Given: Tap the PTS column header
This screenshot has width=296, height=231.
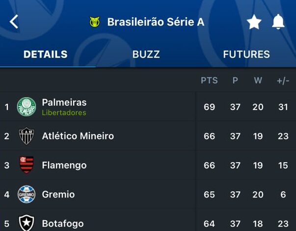Looking at the screenshot, I should pos(209,81).
